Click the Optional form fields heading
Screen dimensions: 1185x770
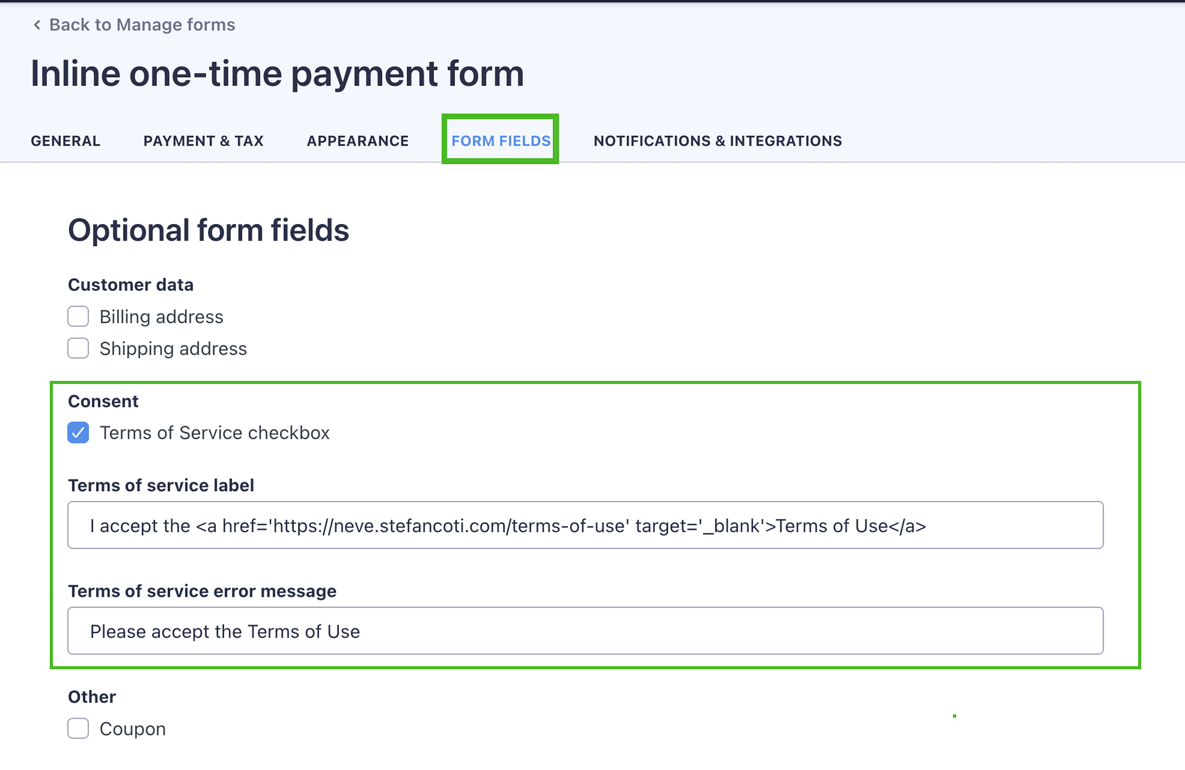click(209, 230)
